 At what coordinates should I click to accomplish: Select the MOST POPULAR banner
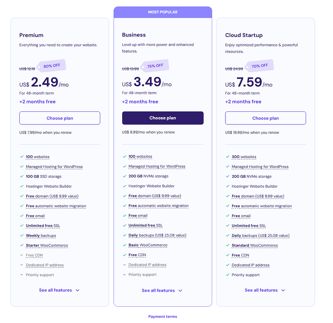(163, 12)
